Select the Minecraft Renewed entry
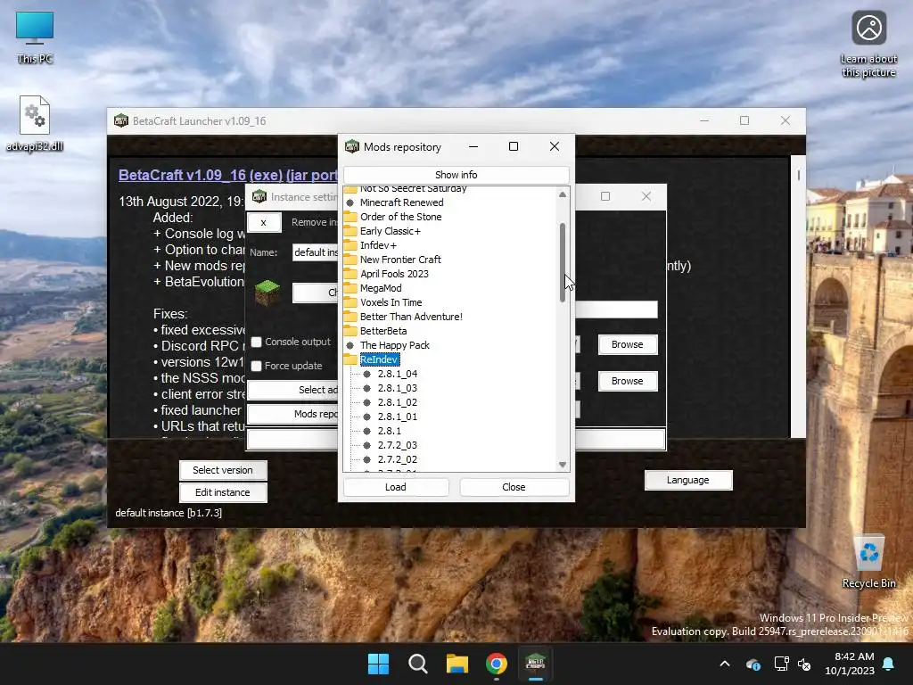 pyautogui.click(x=402, y=202)
